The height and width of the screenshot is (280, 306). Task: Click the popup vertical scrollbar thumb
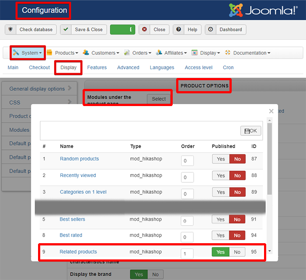click(x=270, y=159)
